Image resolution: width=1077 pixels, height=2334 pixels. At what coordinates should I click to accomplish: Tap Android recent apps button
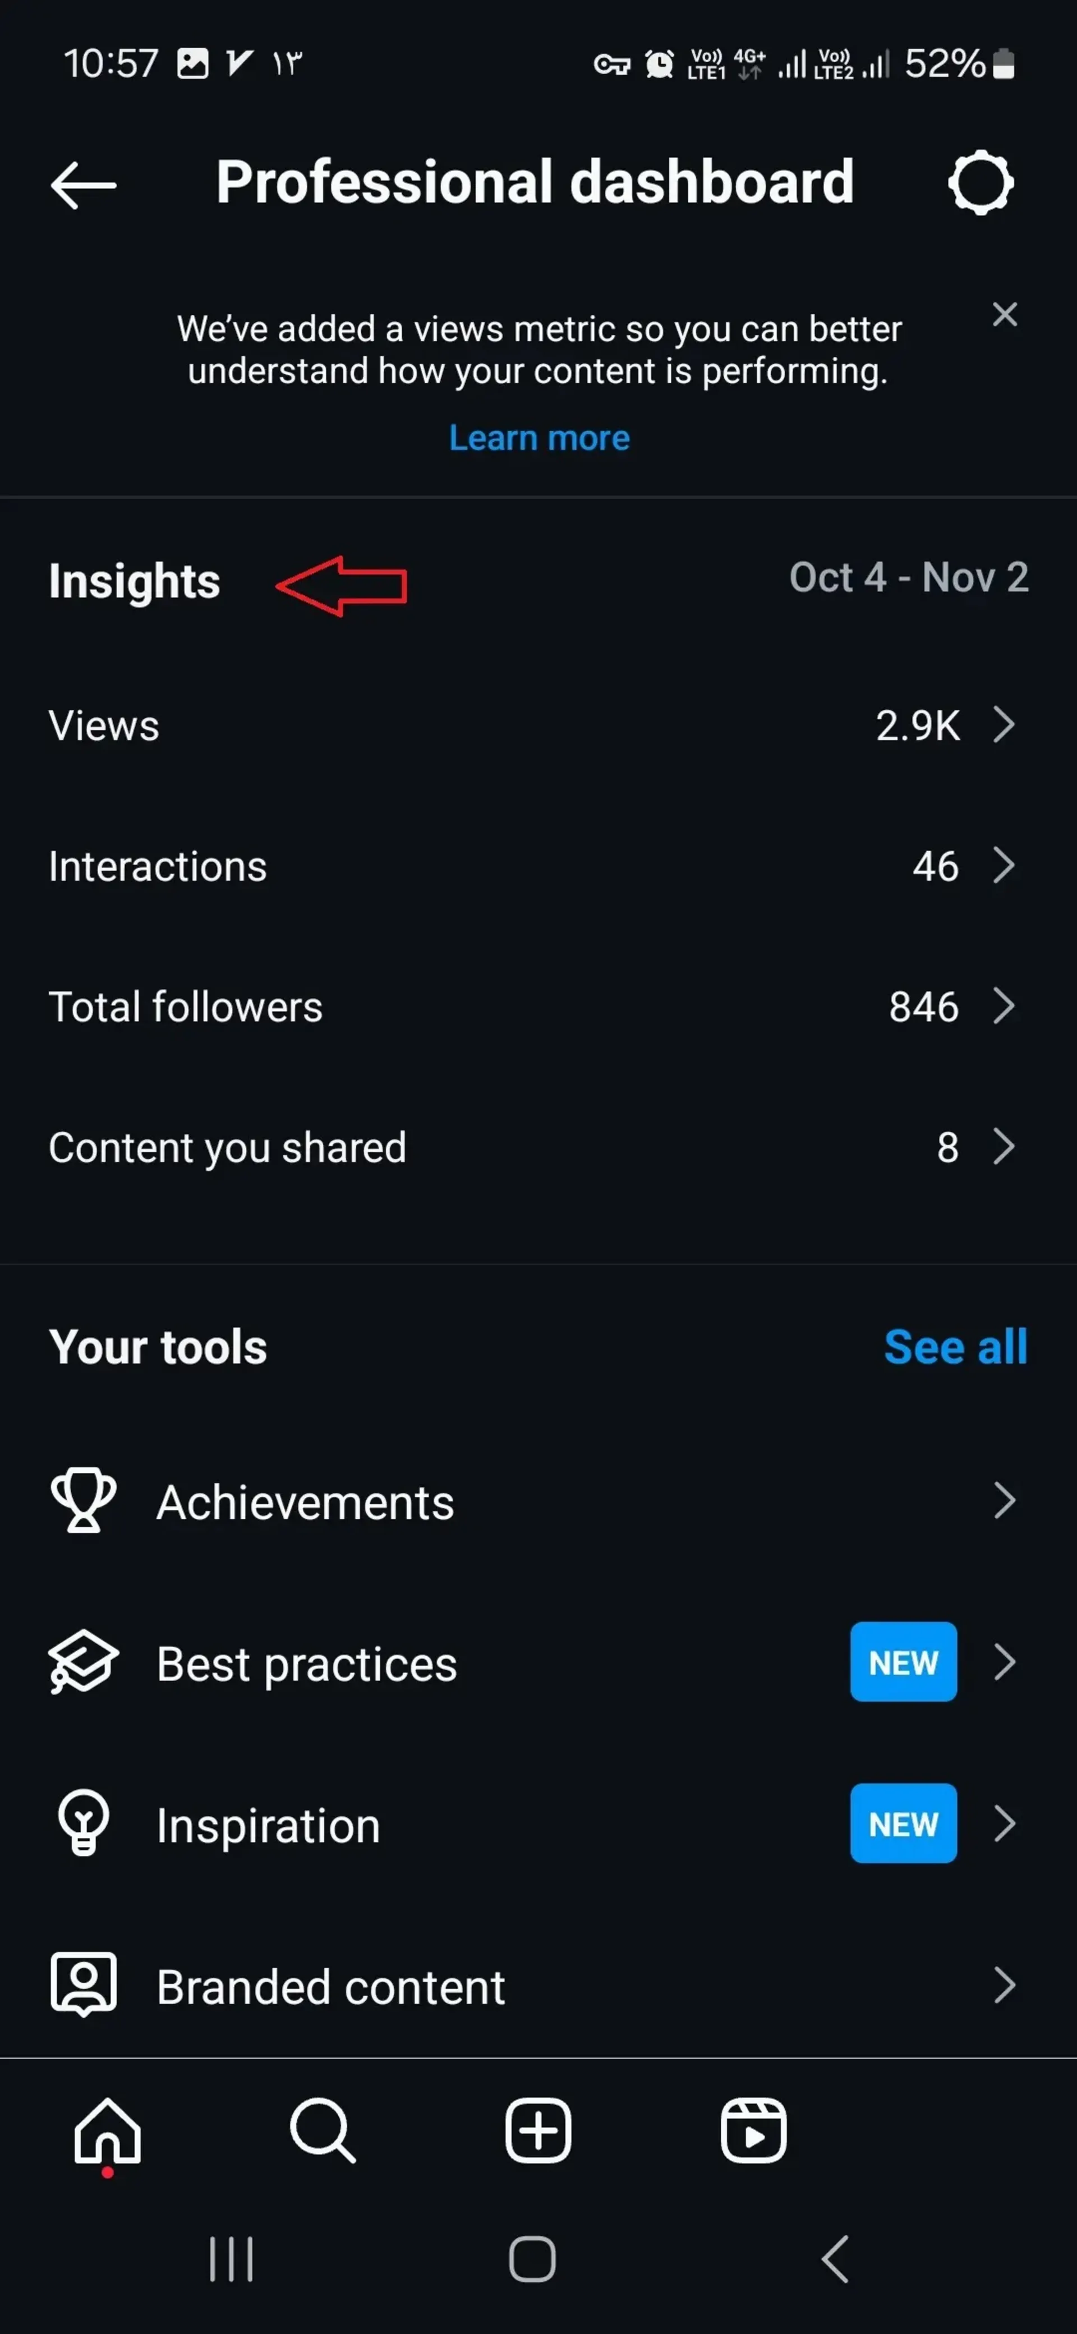(x=231, y=2259)
